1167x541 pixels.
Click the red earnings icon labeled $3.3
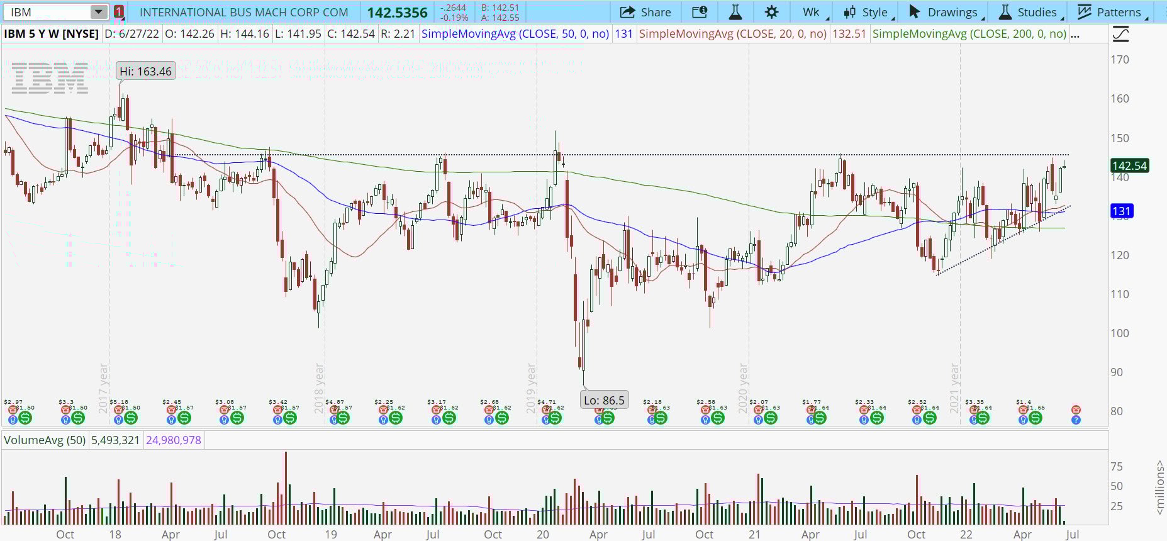(x=65, y=410)
